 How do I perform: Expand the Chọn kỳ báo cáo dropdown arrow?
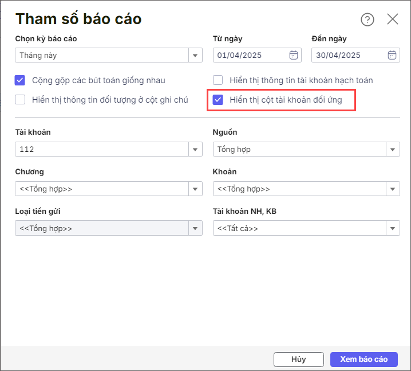pos(195,55)
